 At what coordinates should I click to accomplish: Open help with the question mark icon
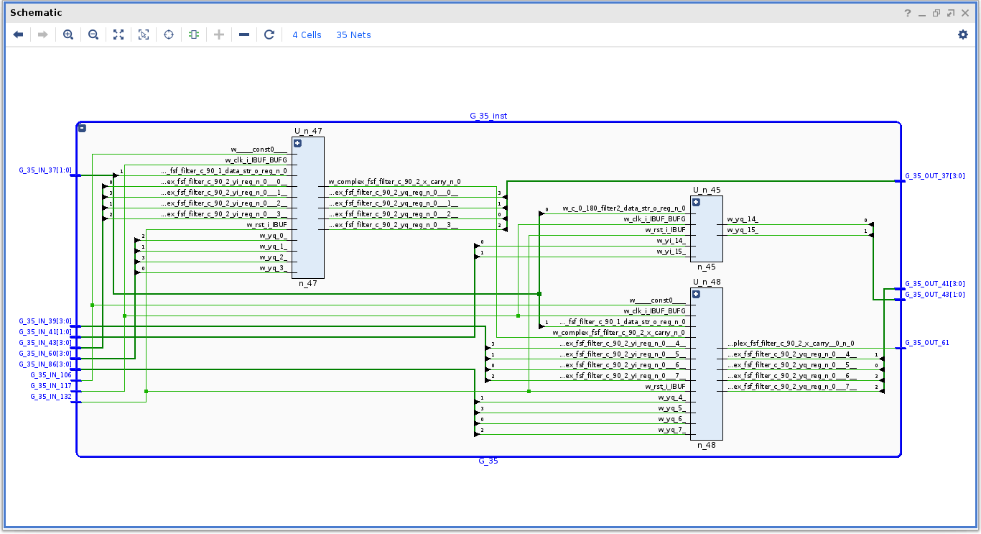(x=908, y=13)
